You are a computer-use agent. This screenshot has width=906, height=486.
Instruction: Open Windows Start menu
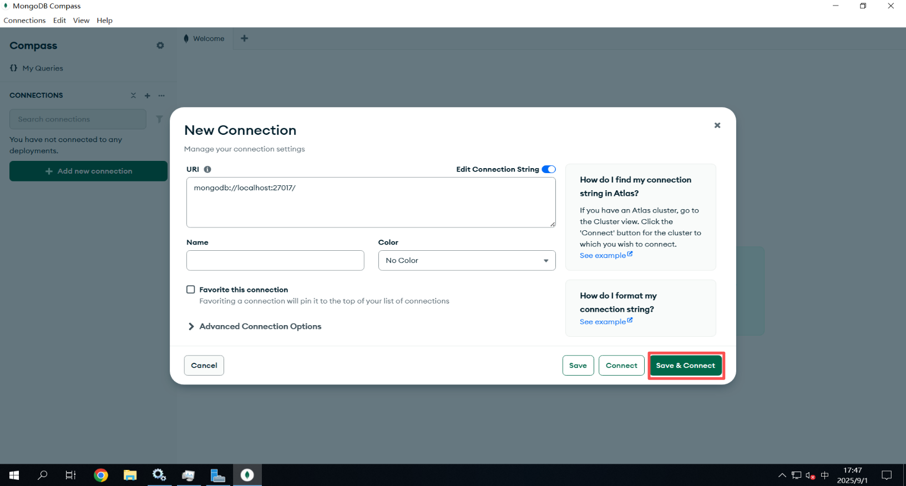(14, 475)
